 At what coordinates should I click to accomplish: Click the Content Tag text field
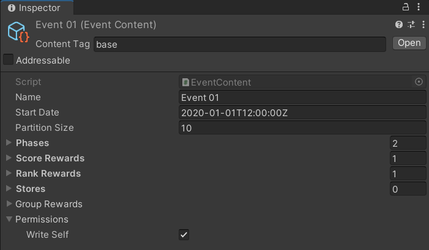click(239, 44)
